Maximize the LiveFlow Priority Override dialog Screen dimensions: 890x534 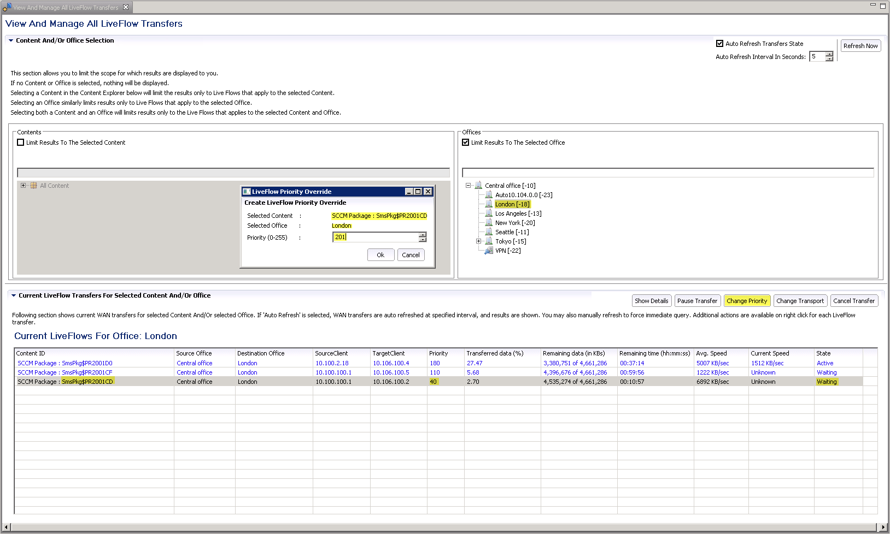(x=418, y=192)
